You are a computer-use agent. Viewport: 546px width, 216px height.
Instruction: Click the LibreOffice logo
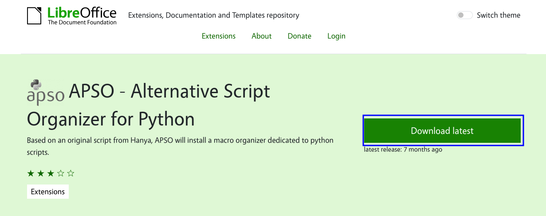point(72,16)
